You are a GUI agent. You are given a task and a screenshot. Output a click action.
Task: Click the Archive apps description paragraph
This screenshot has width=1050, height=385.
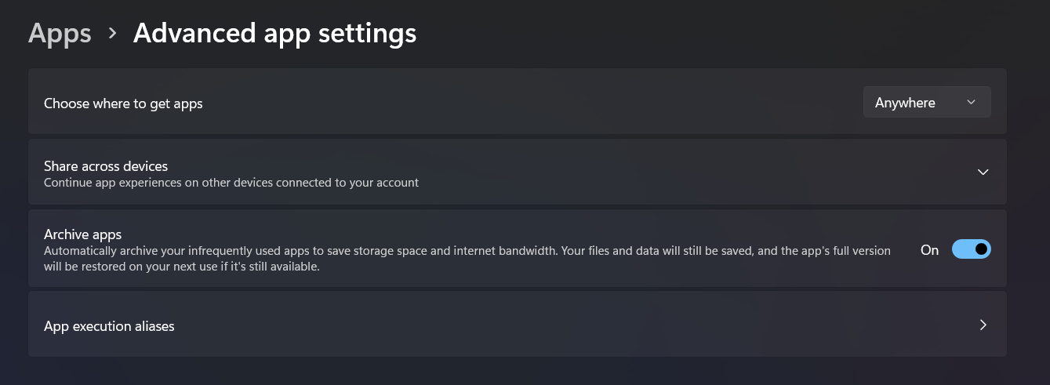(467, 259)
